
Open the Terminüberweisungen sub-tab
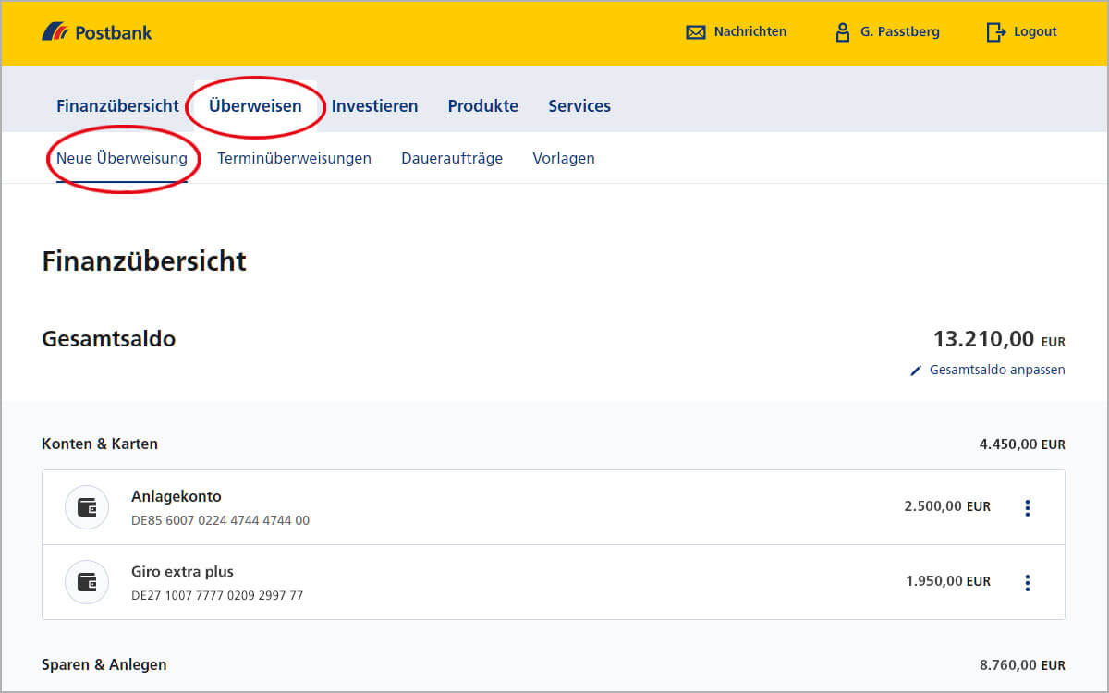pos(294,158)
